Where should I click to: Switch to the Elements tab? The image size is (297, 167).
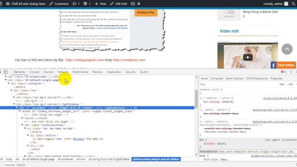19,72
